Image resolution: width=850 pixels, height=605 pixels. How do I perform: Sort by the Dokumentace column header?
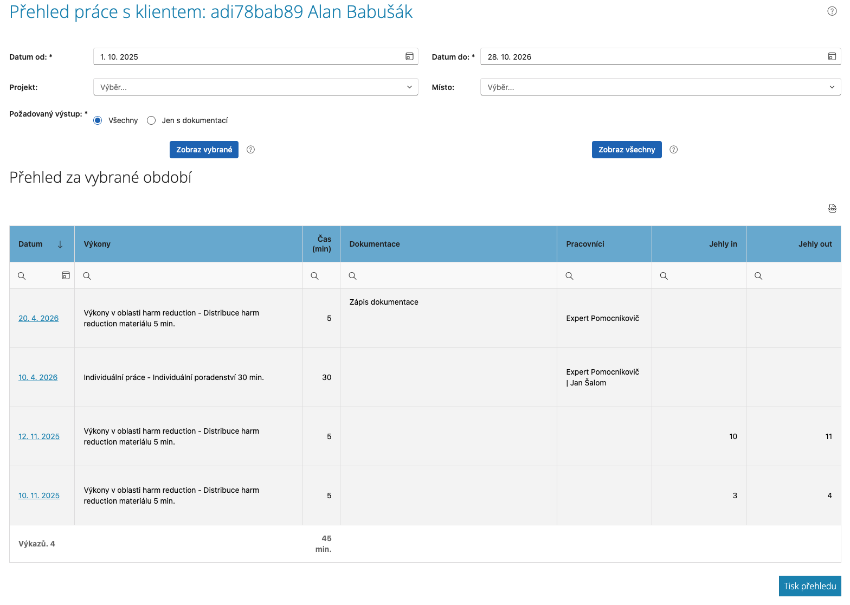(x=448, y=244)
